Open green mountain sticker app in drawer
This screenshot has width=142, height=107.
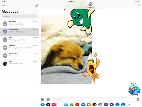[72, 105]
